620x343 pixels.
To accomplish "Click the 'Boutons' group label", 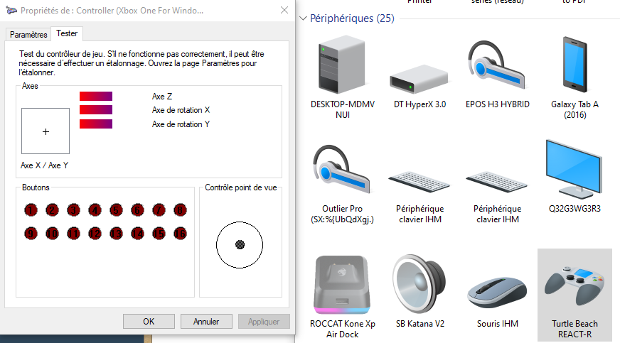I will point(36,187).
